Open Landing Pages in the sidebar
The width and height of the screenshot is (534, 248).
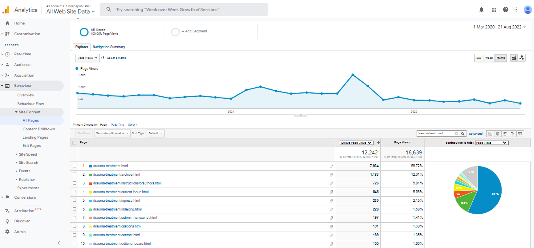[x=35, y=137]
